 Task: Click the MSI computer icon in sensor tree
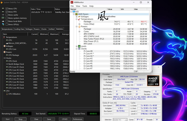click(74, 12)
